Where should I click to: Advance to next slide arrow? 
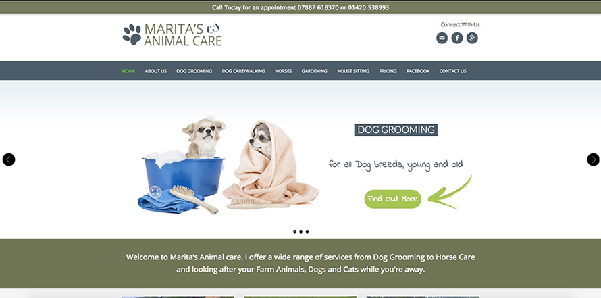tap(593, 159)
